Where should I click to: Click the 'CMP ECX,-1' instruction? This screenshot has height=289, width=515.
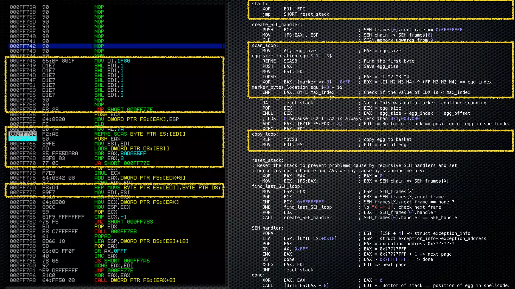pos(111,217)
